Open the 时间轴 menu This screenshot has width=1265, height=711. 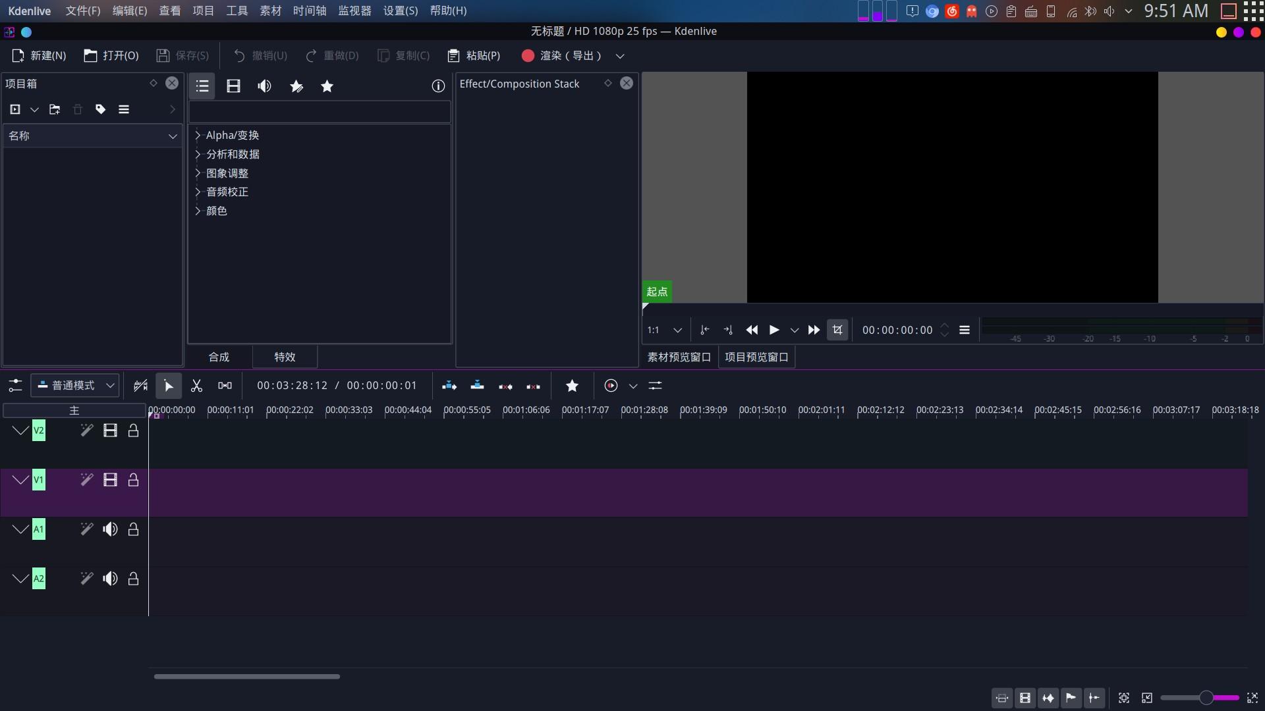coord(308,11)
